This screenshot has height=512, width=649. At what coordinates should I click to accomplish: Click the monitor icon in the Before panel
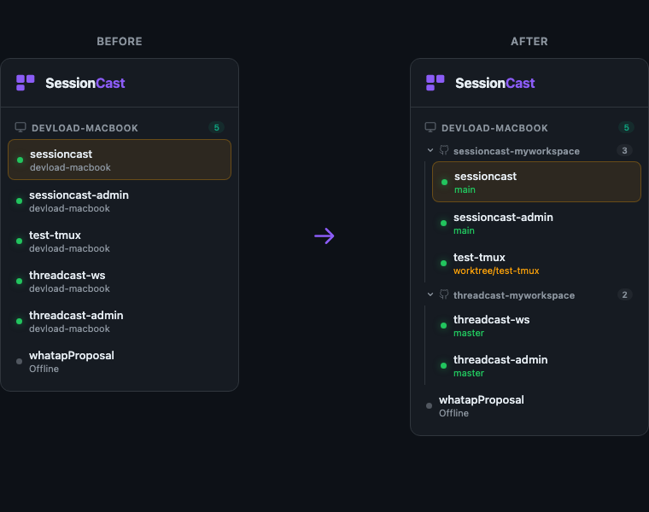coord(20,127)
